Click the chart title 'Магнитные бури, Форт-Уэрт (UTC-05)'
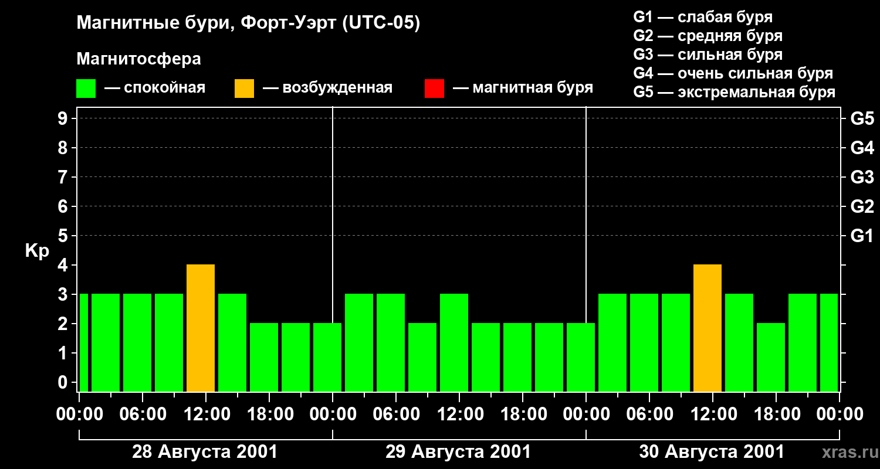The width and height of the screenshot is (880, 469). [x=249, y=23]
